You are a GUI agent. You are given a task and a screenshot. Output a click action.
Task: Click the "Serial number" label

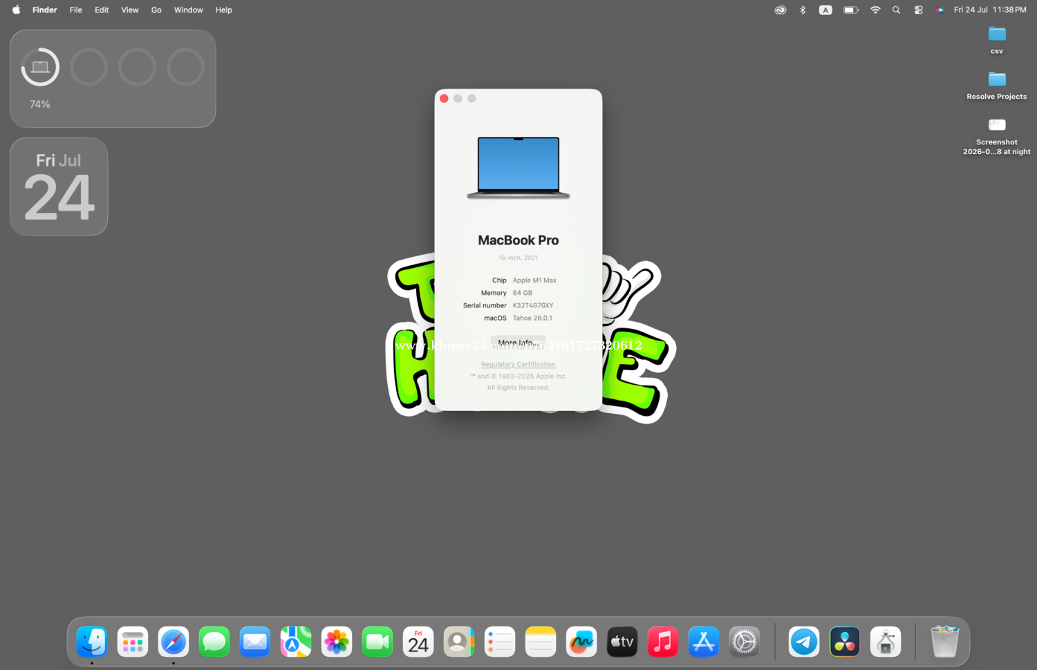(485, 305)
